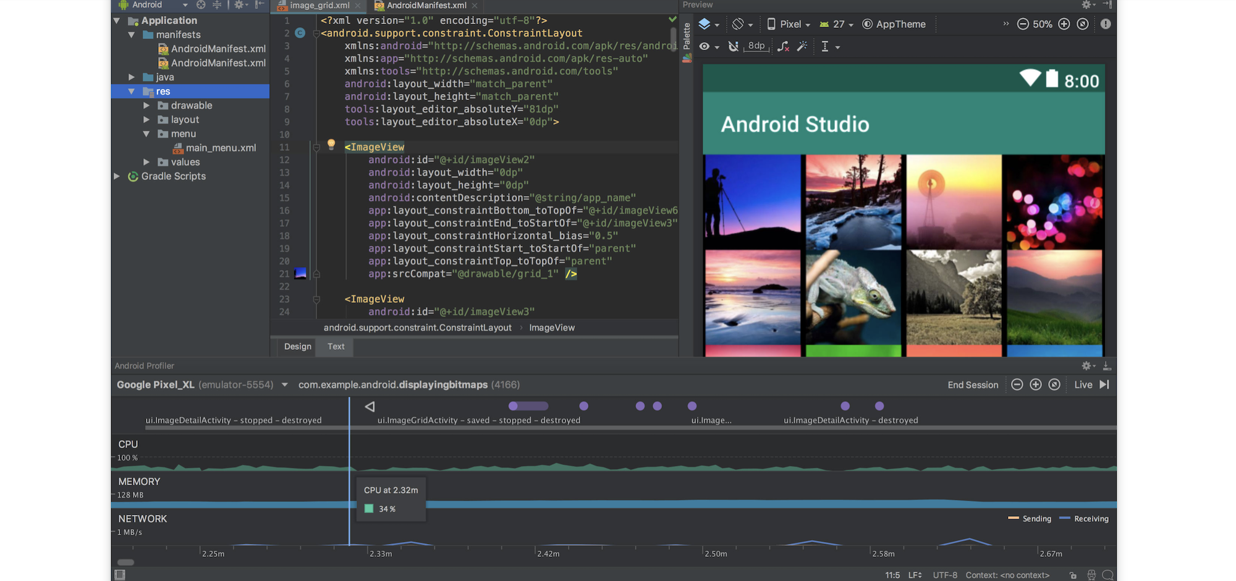Click the chameleon image in the preview
The image size is (1236, 581).
(x=853, y=297)
